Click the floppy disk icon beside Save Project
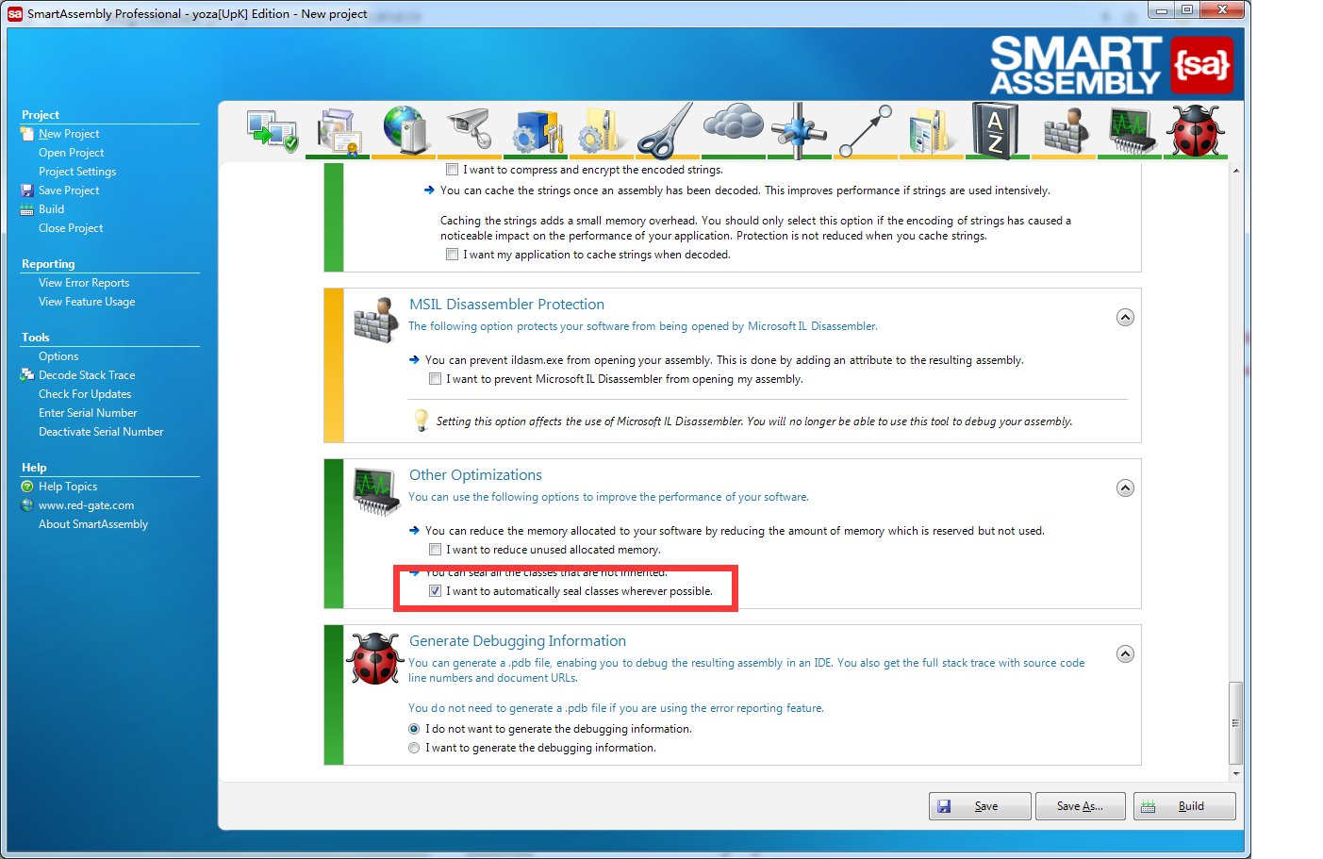This screenshot has width=1323, height=859. 26,190
